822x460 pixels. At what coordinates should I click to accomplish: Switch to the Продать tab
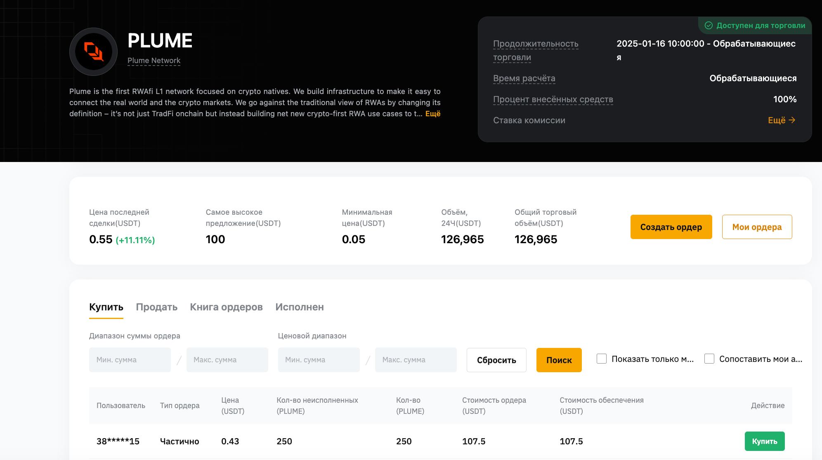coord(157,307)
